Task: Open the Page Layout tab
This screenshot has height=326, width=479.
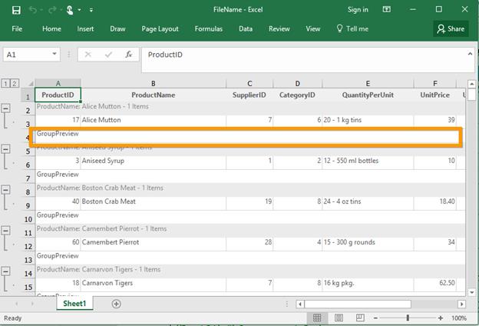Action: coord(160,28)
